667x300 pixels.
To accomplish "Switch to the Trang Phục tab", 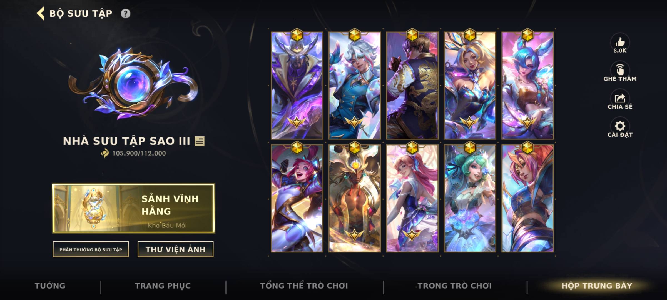I will [163, 286].
